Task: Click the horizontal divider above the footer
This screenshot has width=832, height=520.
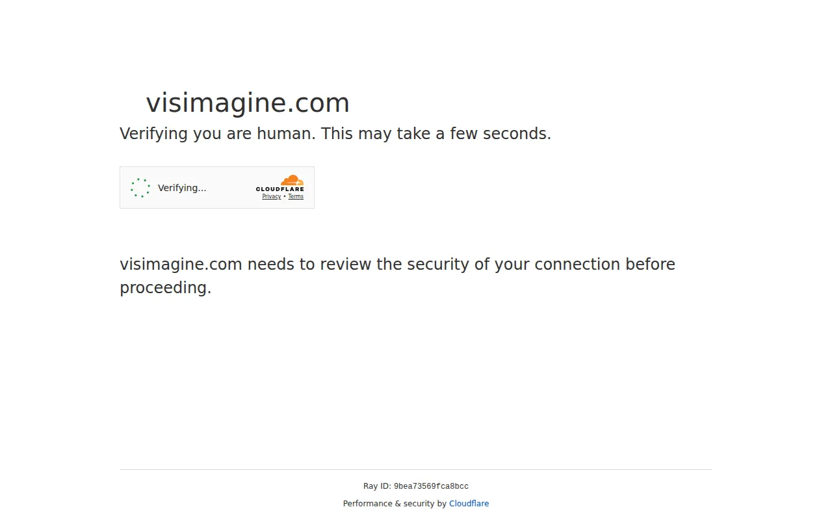Action: click(416, 469)
